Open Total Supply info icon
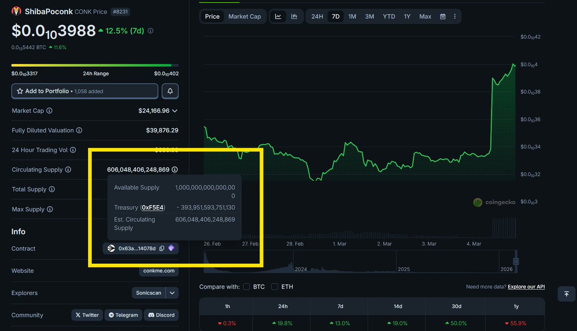Viewport: 577px width, 331px height. pyautogui.click(x=52, y=189)
